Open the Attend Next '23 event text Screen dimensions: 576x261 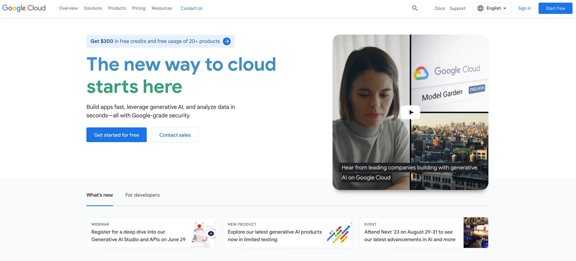pos(410,236)
